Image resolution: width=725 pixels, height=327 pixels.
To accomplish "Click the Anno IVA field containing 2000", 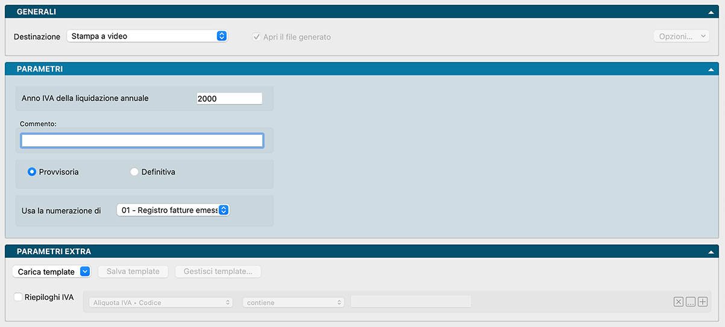I will (229, 99).
